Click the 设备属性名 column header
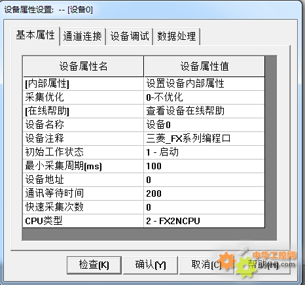This screenshot has height=285, width=305. [83, 66]
